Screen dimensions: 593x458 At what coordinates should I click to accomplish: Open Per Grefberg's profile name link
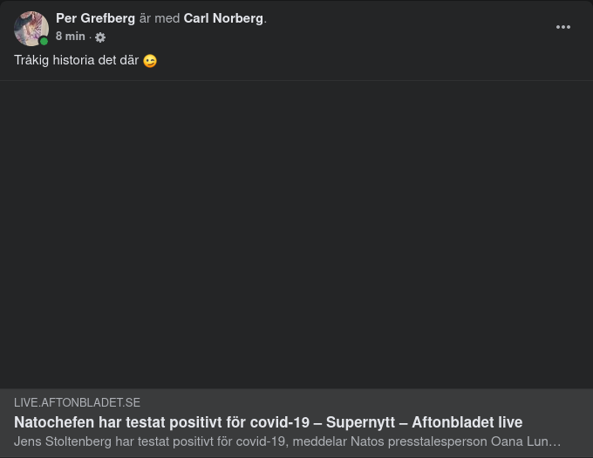point(95,18)
